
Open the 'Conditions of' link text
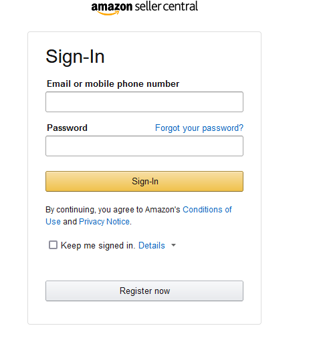[207, 210]
